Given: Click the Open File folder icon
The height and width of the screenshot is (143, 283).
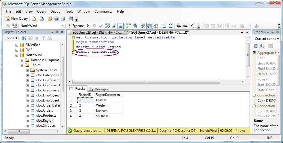Looking at the screenshot, I should (x=50, y=19).
